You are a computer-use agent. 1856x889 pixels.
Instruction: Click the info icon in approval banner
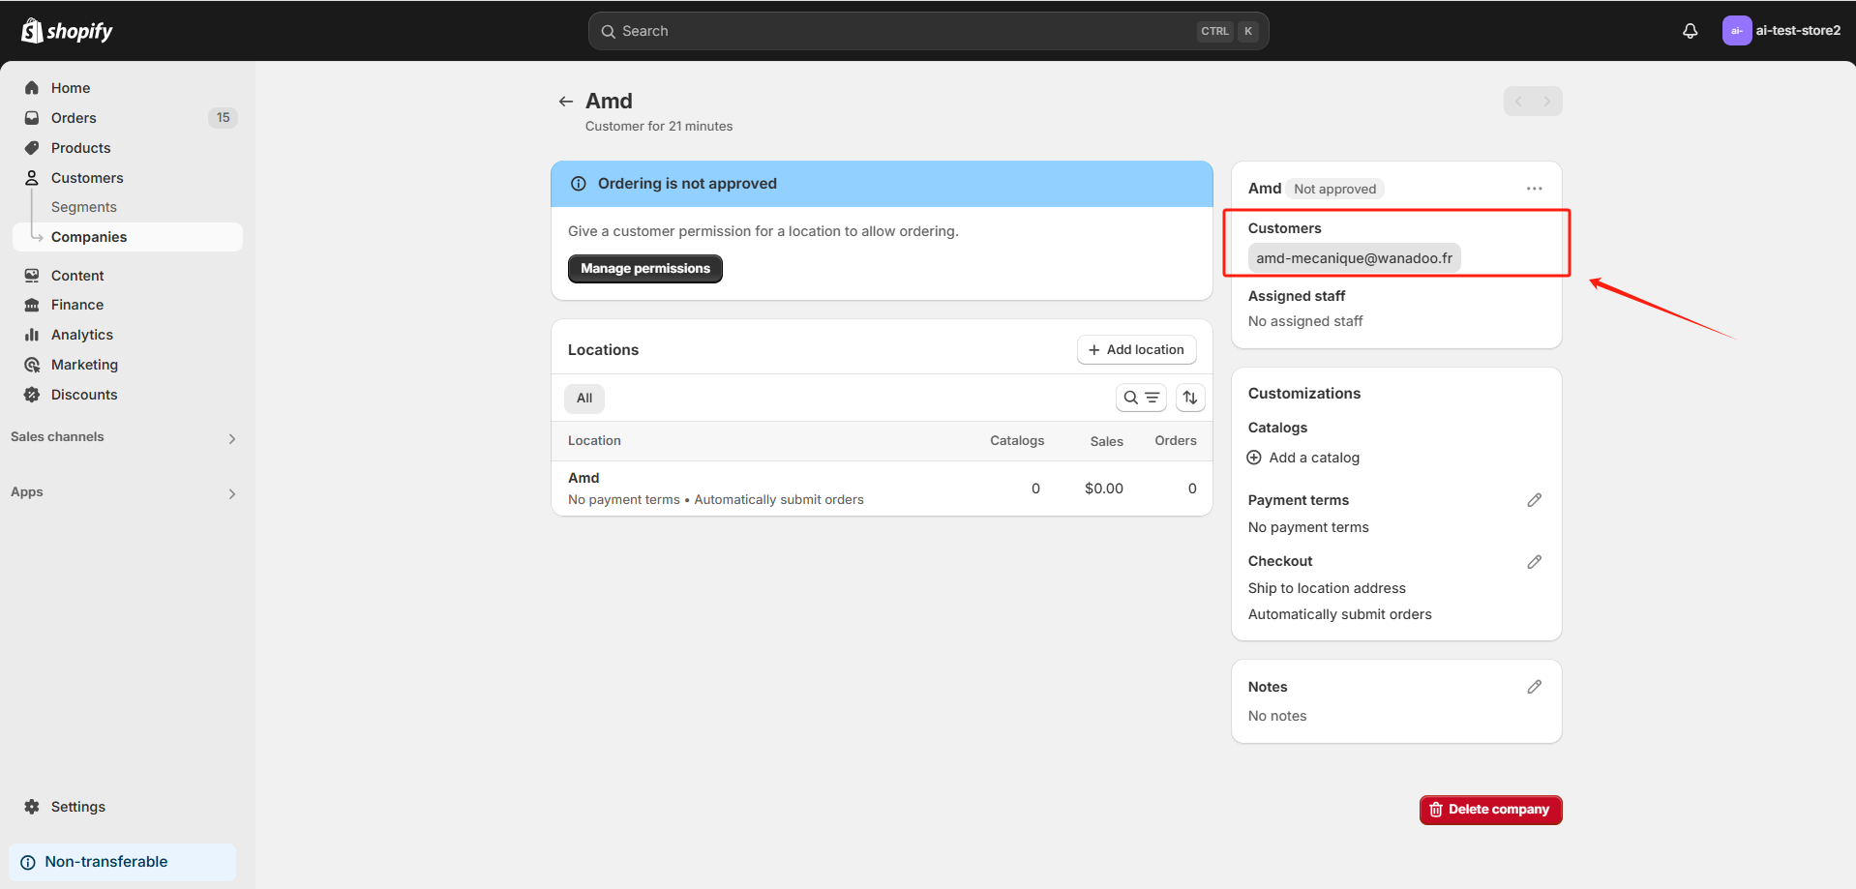pos(579,184)
